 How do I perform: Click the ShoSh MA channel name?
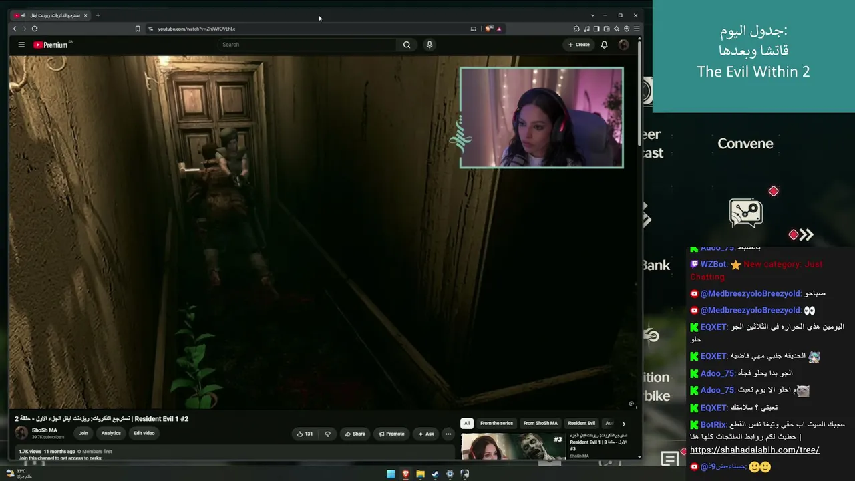pos(45,430)
